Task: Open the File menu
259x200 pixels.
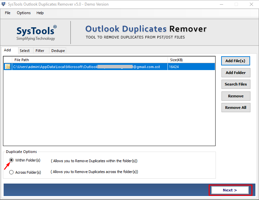Action: point(8,13)
